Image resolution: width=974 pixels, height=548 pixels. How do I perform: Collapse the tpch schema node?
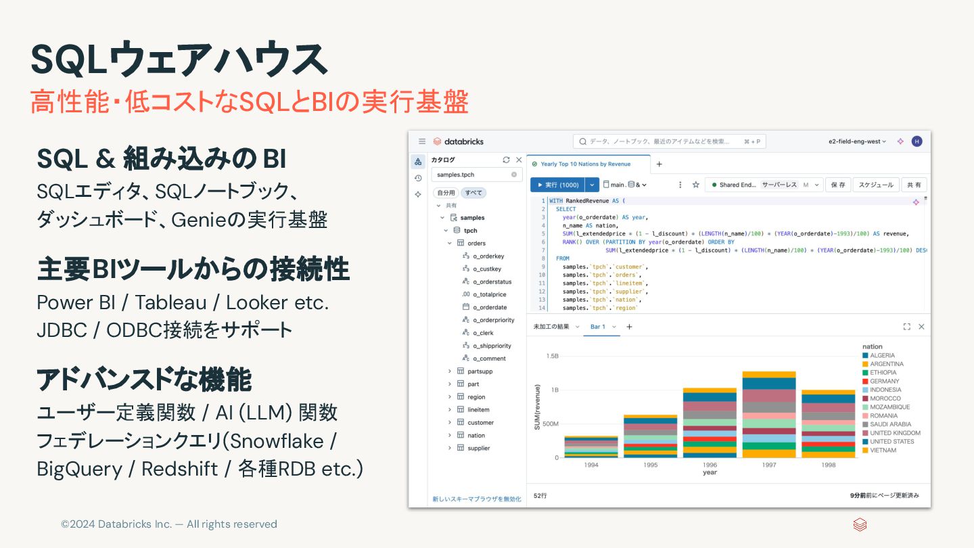click(x=446, y=230)
